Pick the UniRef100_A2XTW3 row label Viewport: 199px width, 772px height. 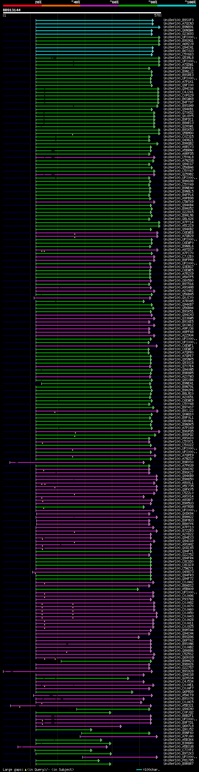(x=178, y=377)
